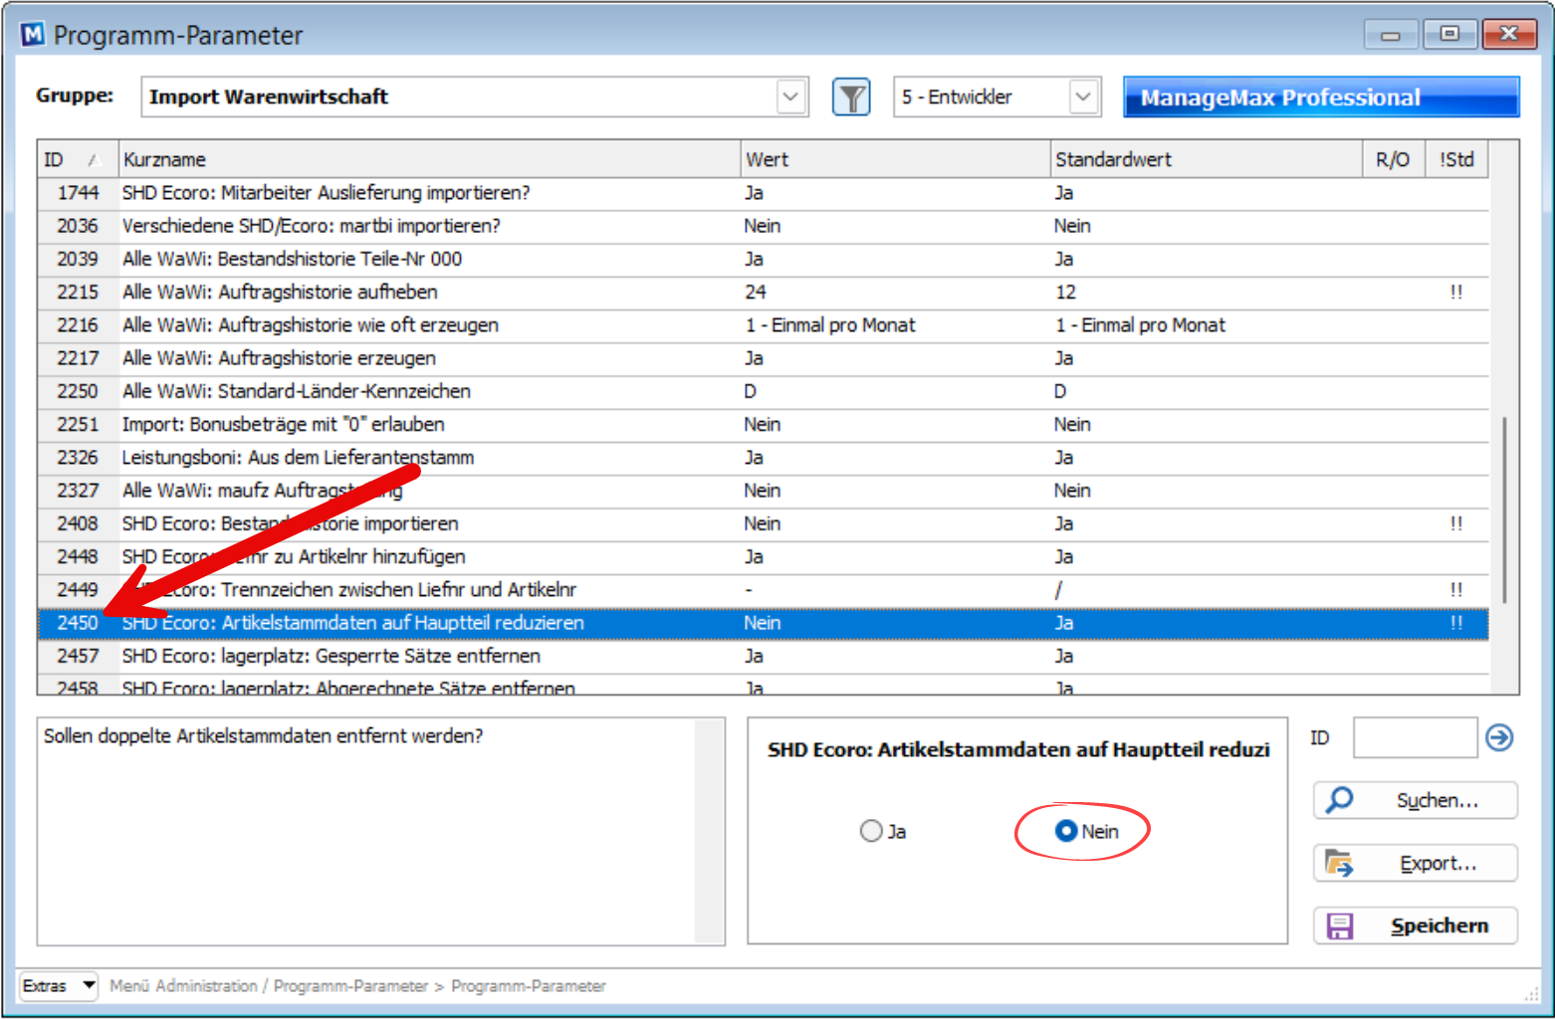Sort by the Kurzname column header
1555x1019 pixels.
coord(428,160)
